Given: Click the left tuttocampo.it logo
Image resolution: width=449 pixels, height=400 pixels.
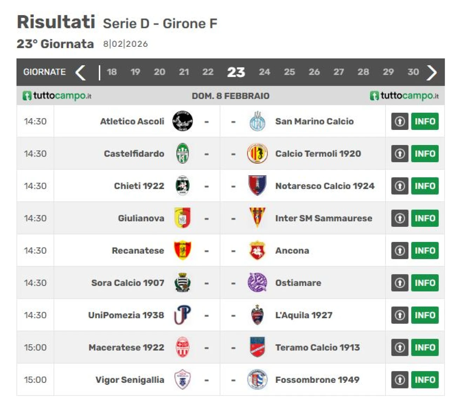Looking at the screenshot, I should pyautogui.click(x=57, y=96).
